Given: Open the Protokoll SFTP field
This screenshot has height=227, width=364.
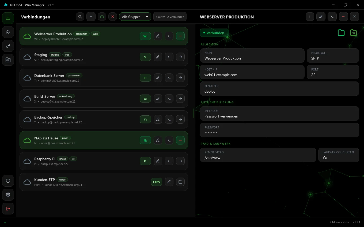Looking at the screenshot, I should tap(333, 56).
